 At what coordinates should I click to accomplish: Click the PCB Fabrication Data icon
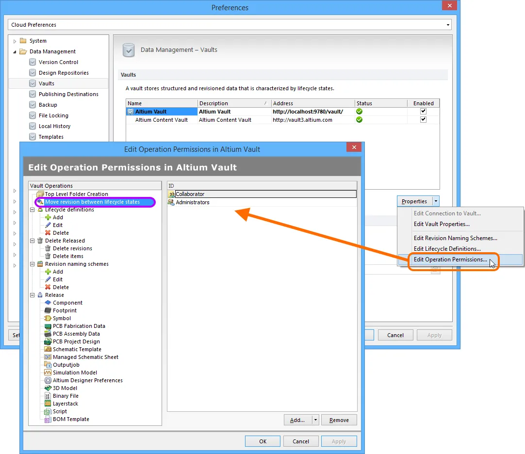[x=48, y=326]
